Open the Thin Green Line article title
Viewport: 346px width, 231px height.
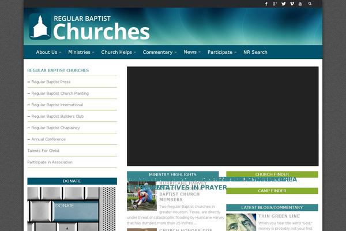click(x=279, y=216)
